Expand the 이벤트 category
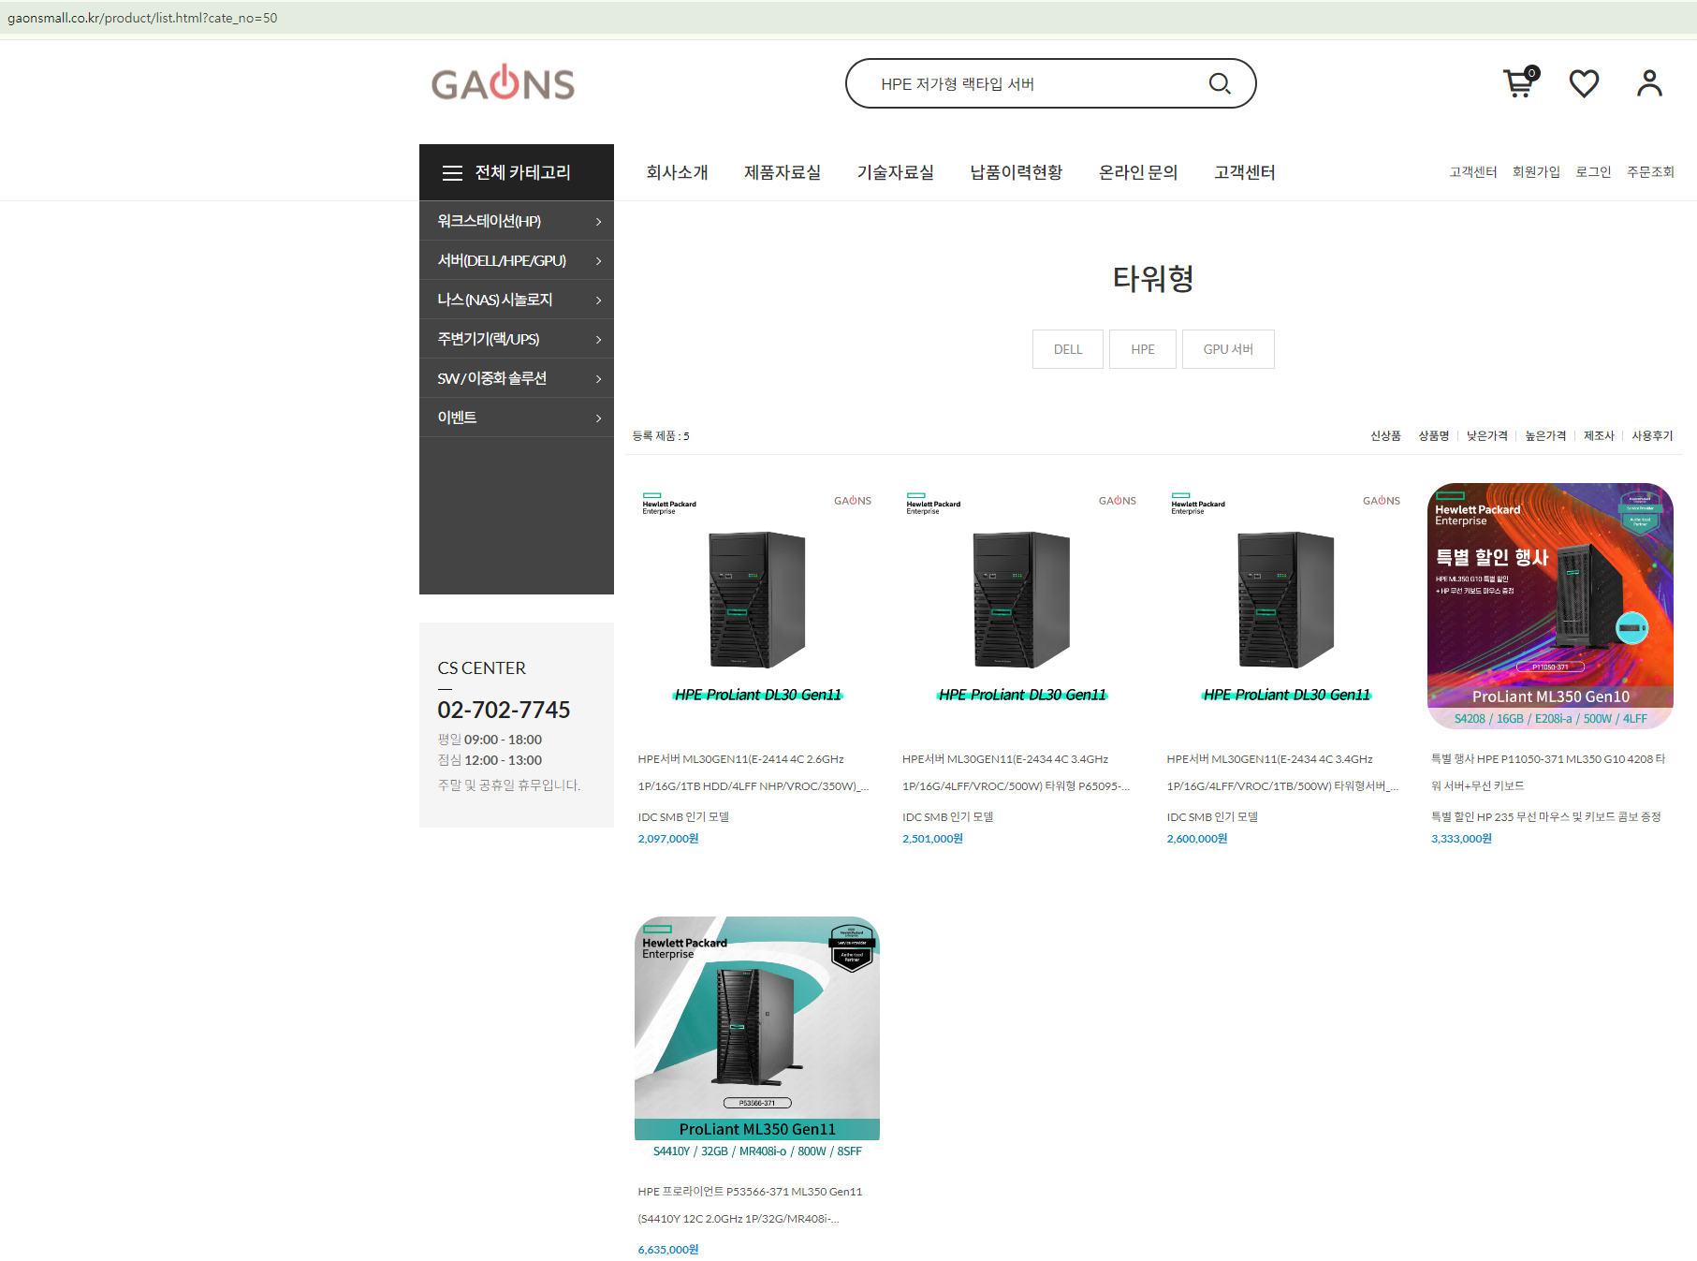 [x=517, y=418]
